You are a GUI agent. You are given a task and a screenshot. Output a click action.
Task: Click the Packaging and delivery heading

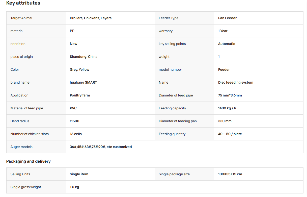[x=29, y=161]
